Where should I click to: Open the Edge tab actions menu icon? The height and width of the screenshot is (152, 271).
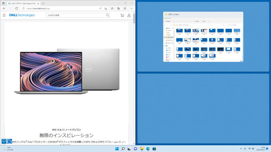coord(3,3)
